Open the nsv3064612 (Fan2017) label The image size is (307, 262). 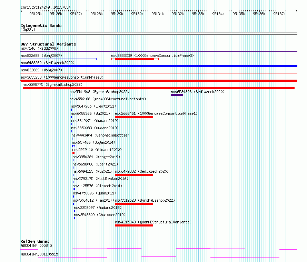click(x=93, y=200)
